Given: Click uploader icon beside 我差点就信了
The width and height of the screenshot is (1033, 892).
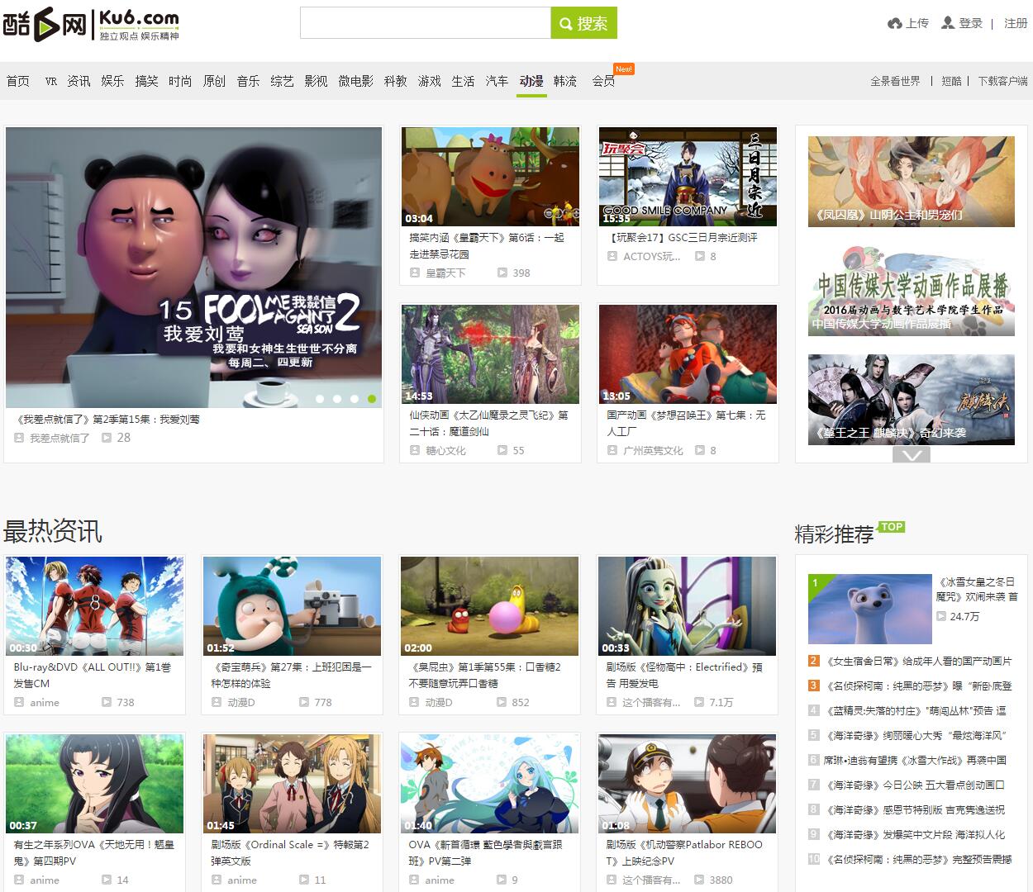Looking at the screenshot, I should pos(19,438).
